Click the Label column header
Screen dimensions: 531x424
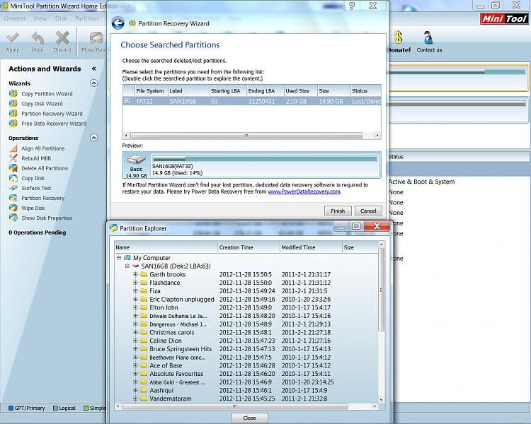coord(188,90)
